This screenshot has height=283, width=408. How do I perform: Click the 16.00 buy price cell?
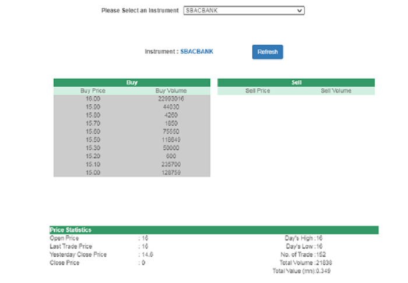click(x=93, y=99)
